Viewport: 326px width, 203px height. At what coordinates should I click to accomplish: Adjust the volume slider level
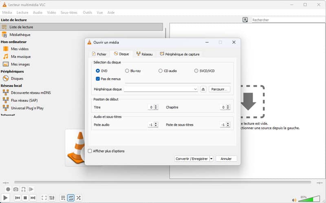pos(309,199)
